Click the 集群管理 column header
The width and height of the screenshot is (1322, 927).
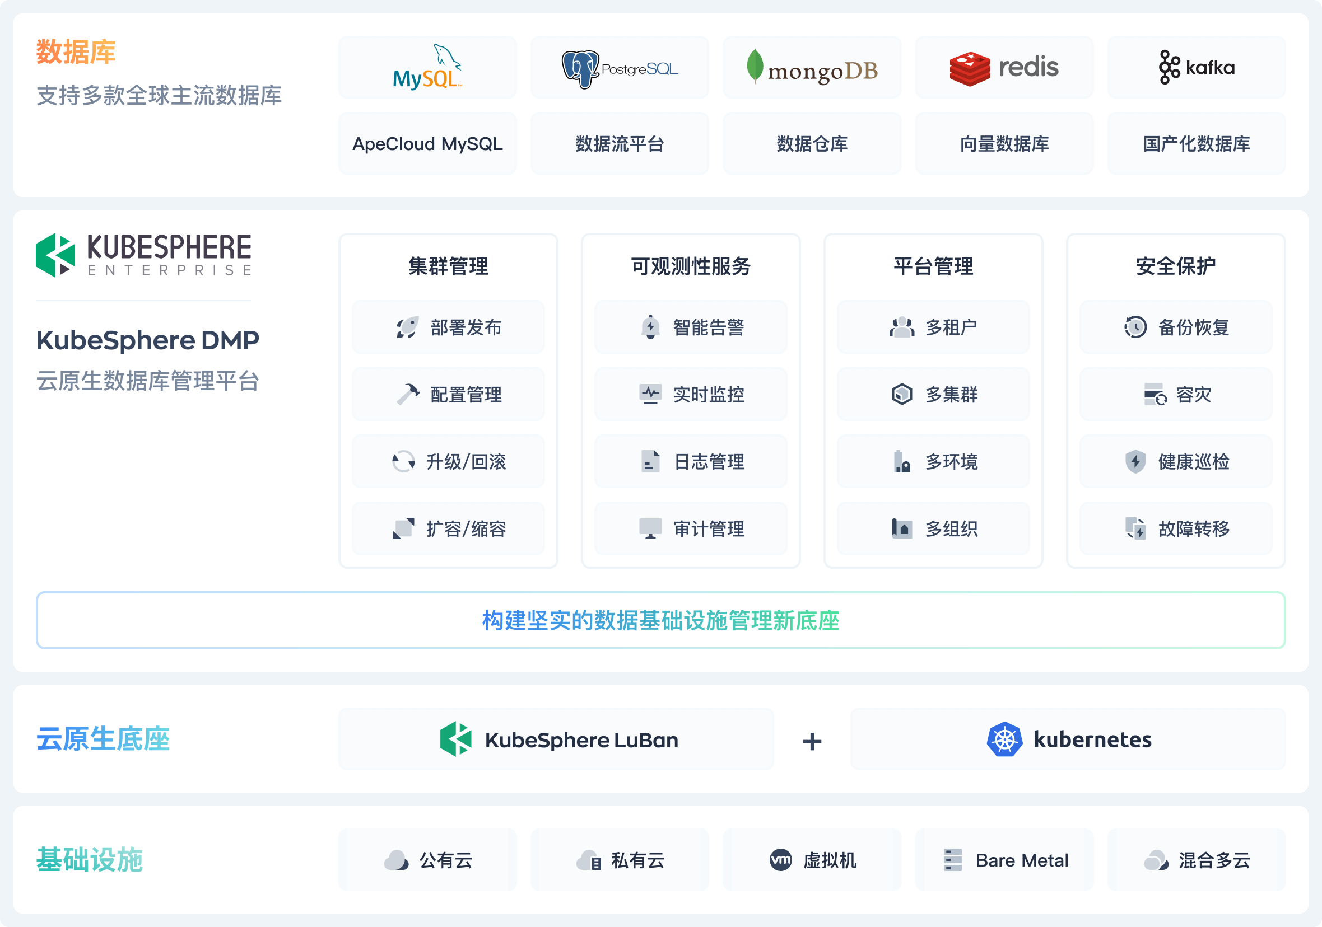tap(448, 266)
